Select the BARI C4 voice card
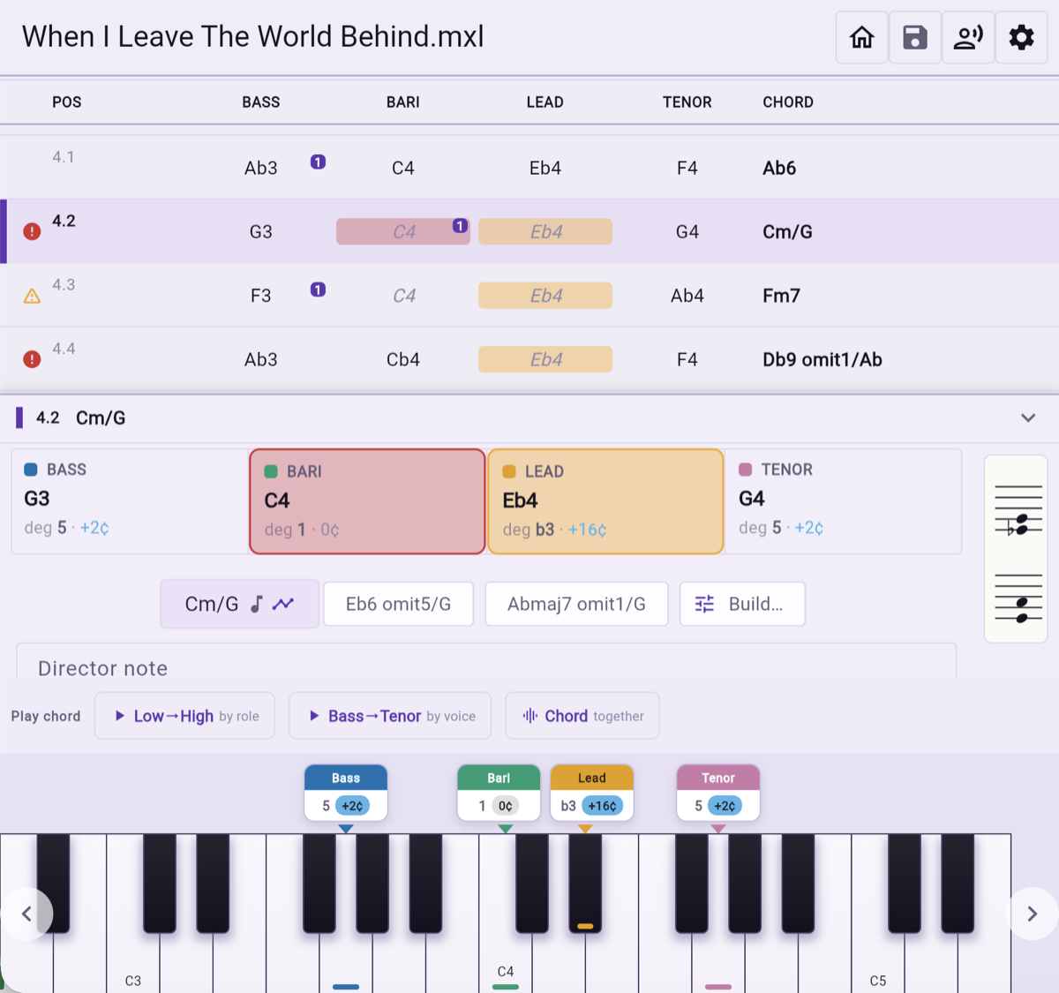 (367, 501)
